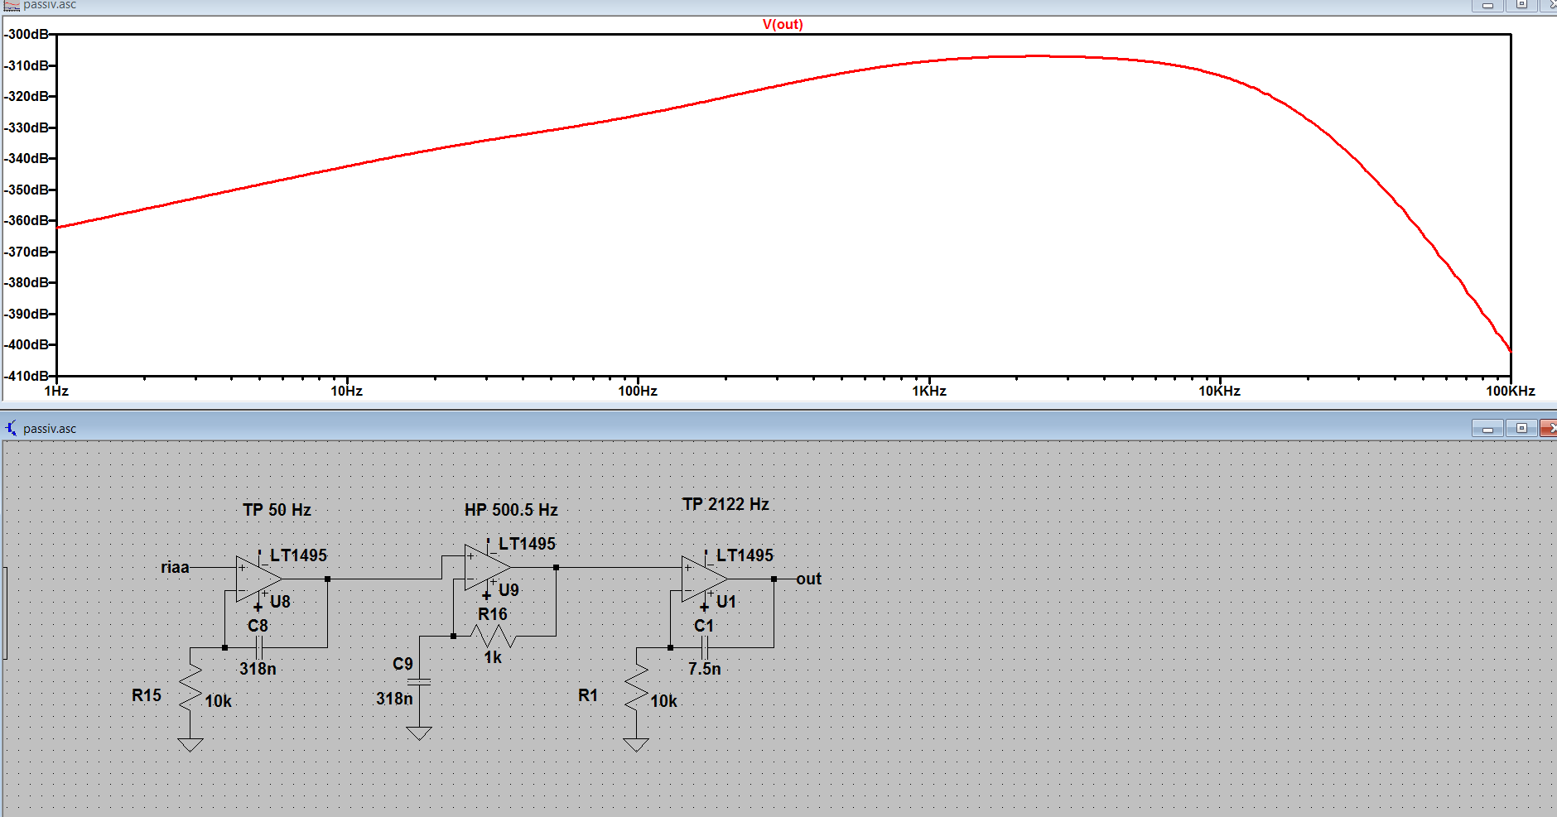Click the ground symbol below C9
The image size is (1557, 817).
(x=419, y=733)
